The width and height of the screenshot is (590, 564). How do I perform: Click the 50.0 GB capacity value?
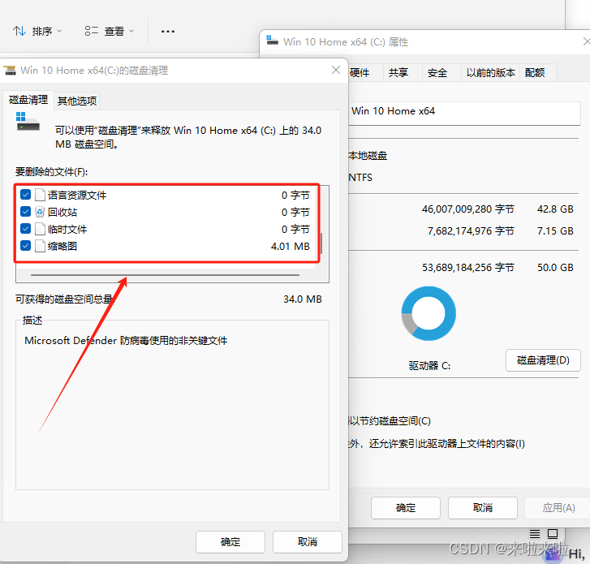555,268
